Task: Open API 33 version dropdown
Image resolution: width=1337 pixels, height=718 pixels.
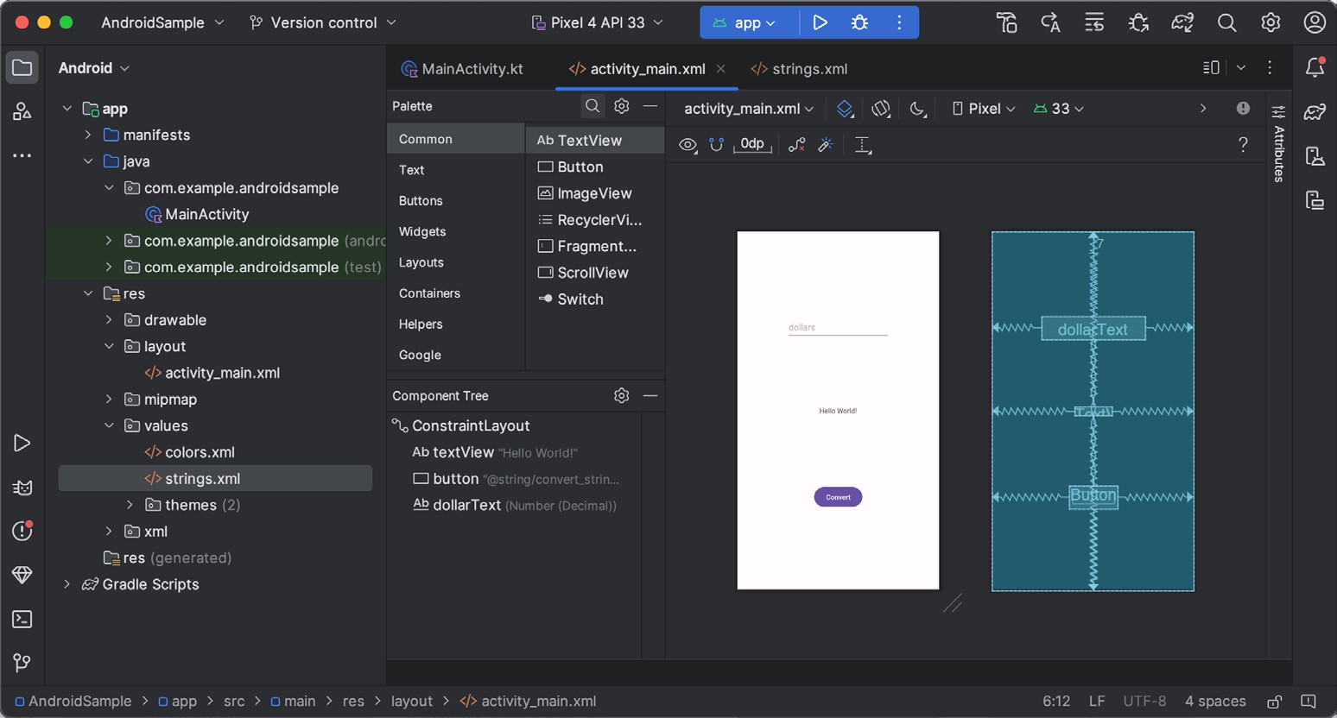Action: [1058, 108]
